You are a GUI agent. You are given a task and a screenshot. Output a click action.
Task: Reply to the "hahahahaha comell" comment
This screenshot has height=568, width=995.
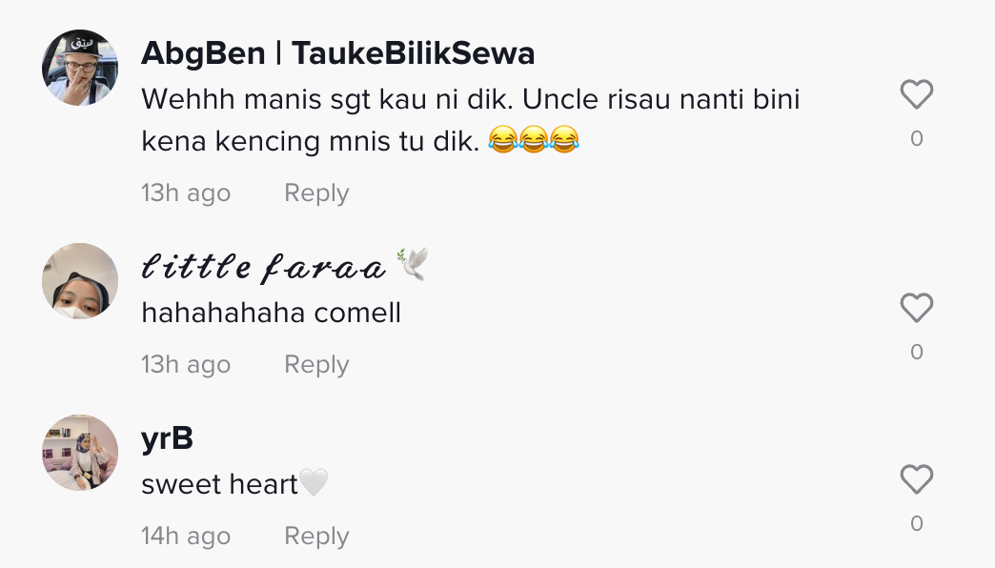(316, 364)
